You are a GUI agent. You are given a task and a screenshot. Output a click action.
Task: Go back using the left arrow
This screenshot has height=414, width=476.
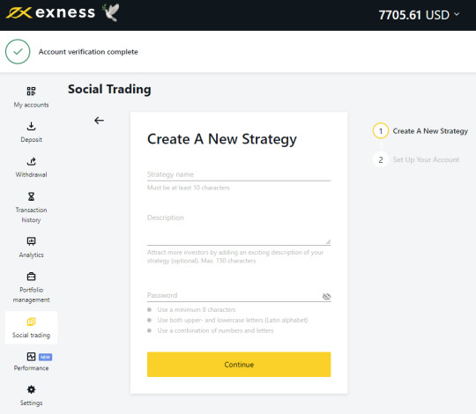point(99,121)
